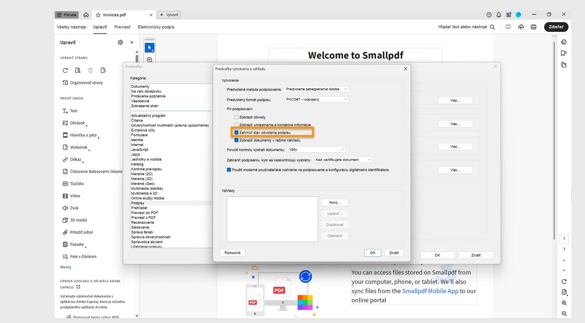
Task: Open the help question mark icon
Action: [489, 15]
